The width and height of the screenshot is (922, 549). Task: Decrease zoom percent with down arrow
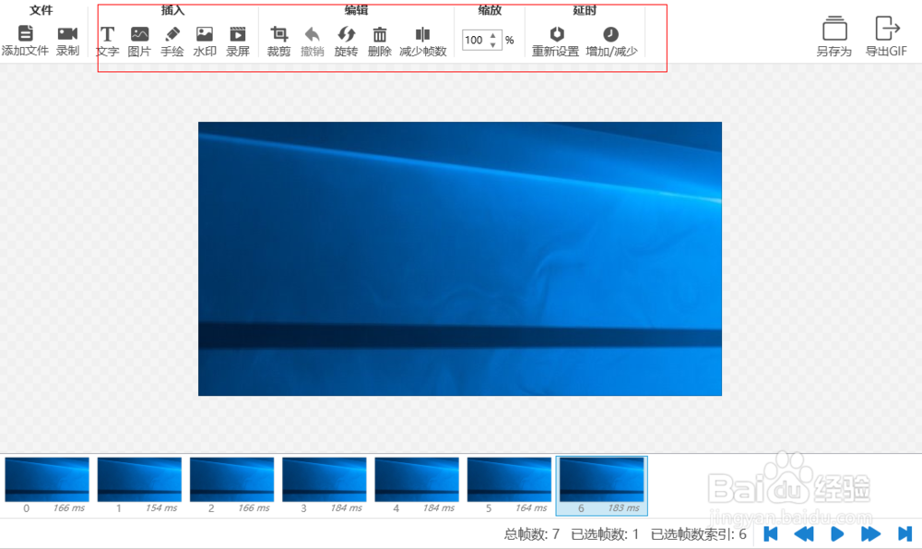point(492,44)
